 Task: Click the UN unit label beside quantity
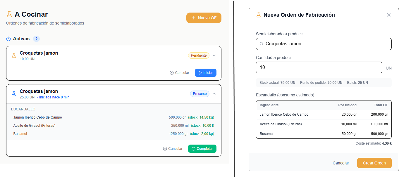coord(388,68)
